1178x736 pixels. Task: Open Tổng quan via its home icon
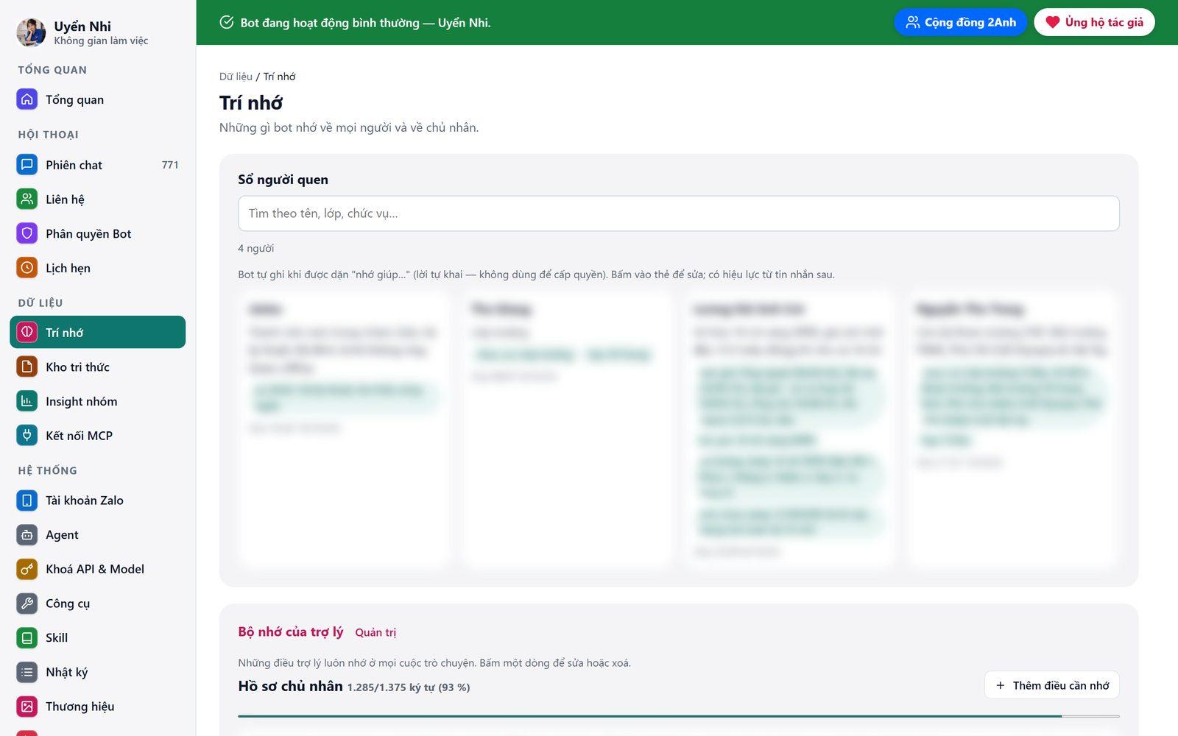pos(27,99)
